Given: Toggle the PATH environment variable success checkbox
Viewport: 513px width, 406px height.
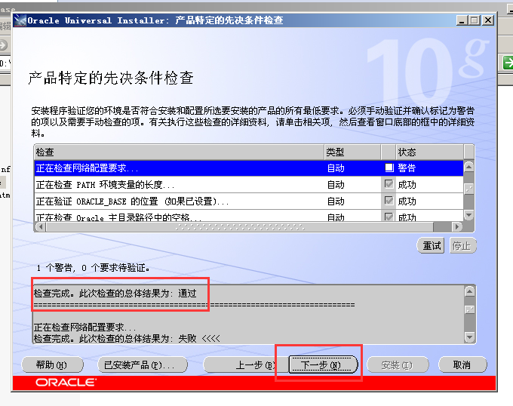Looking at the screenshot, I should click(389, 184).
